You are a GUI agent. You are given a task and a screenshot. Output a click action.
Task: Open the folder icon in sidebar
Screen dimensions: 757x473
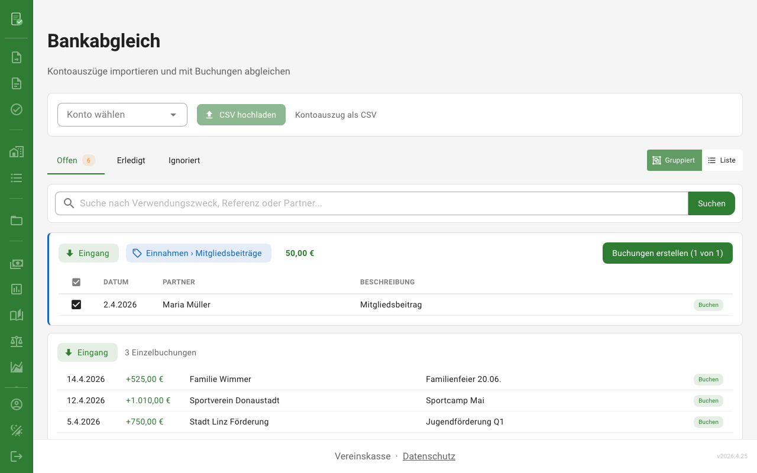17,221
